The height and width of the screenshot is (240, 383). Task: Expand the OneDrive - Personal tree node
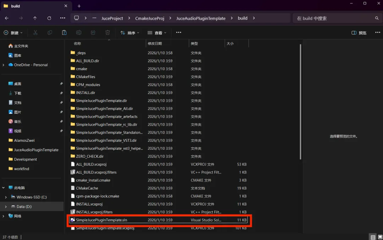[x=4, y=65]
